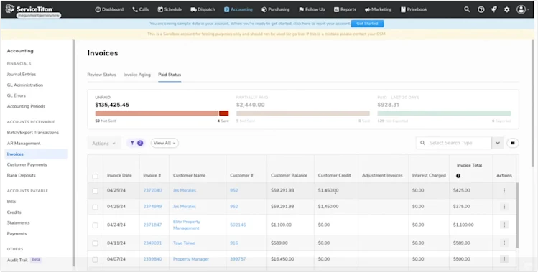Go to Dashboard in the top navigation
Viewport: 538px width, 272px height.
[x=109, y=9]
